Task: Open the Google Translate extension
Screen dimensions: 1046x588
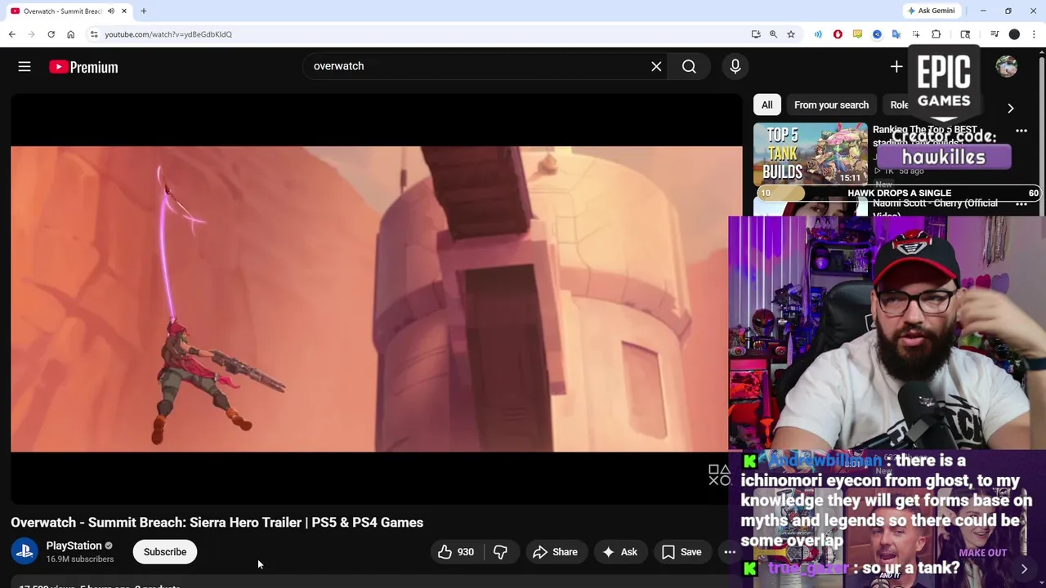Action: pyautogui.click(x=896, y=34)
